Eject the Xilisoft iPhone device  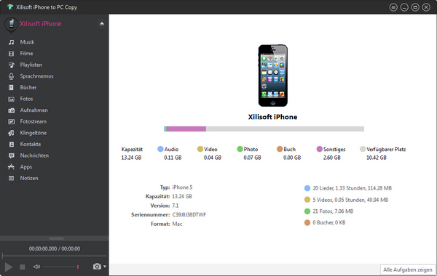(x=102, y=24)
